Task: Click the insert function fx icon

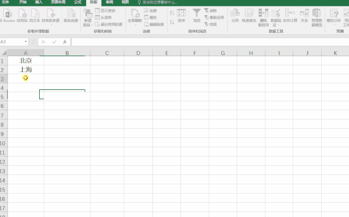Action: pos(65,41)
